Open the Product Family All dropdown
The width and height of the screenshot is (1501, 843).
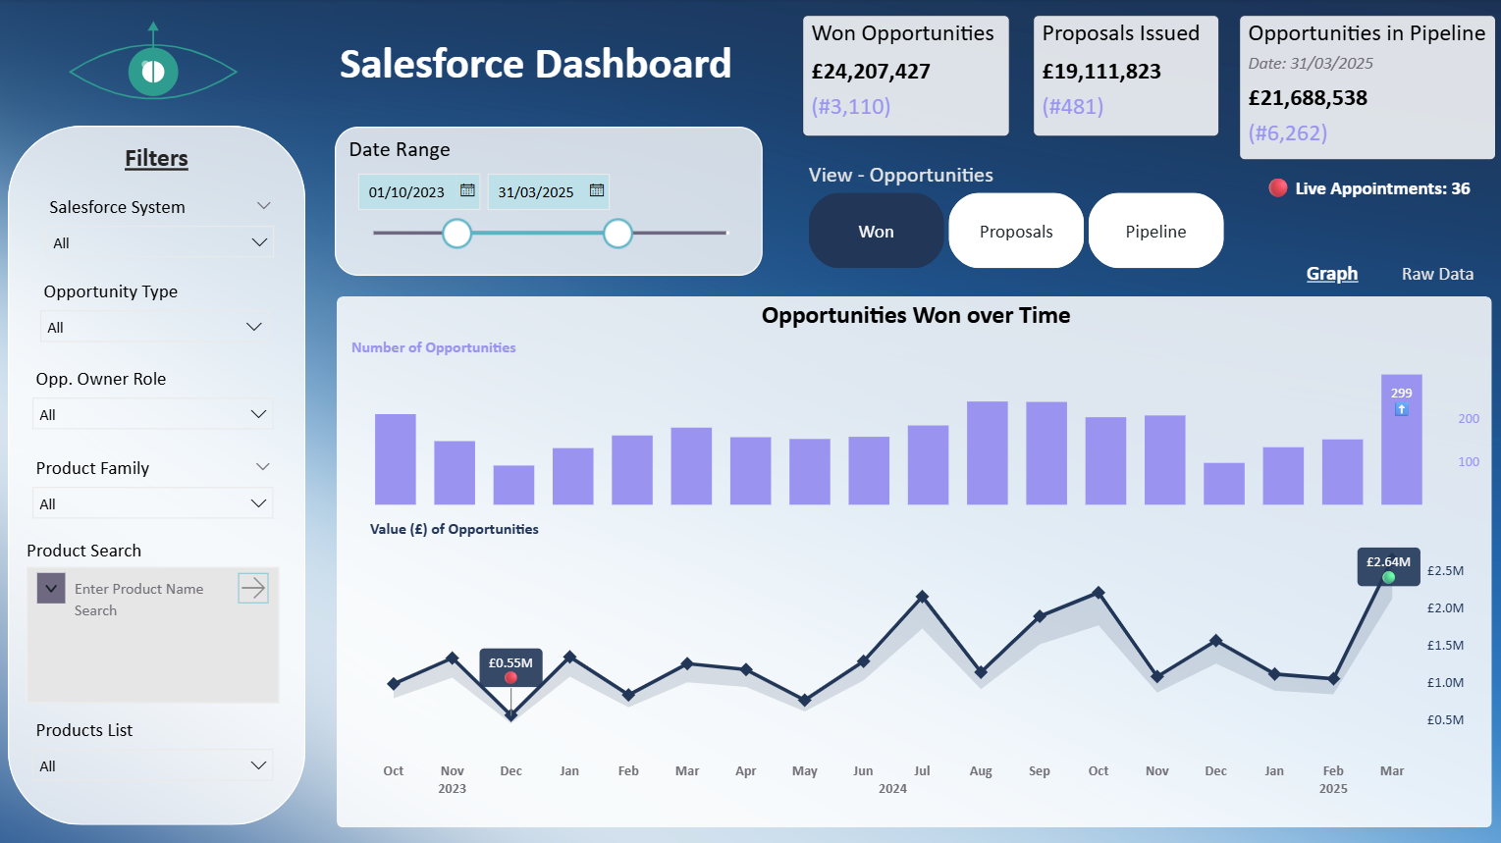point(152,503)
